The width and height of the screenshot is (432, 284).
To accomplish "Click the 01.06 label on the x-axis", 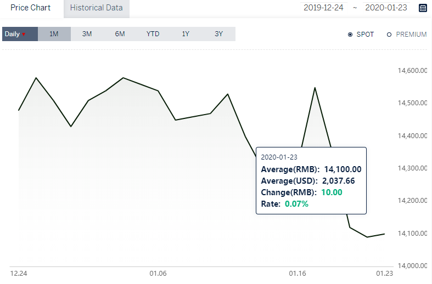I will point(158,273).
